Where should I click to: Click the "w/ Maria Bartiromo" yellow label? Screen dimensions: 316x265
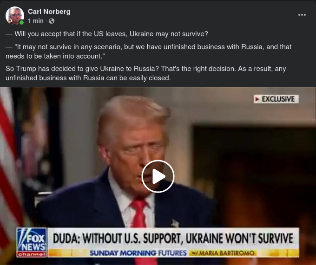tap(223, 253)
